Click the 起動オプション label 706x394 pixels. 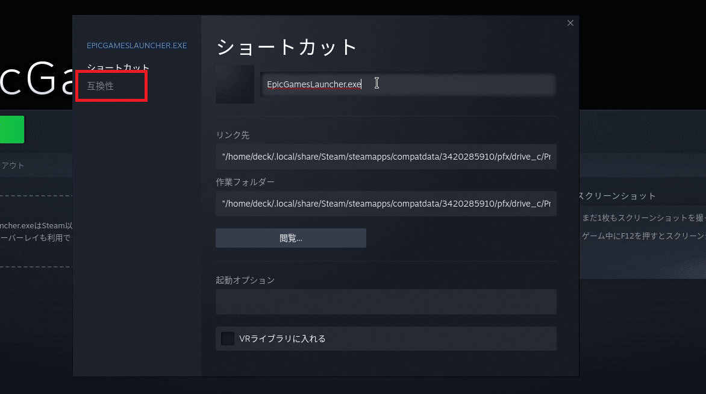point(245,280)
